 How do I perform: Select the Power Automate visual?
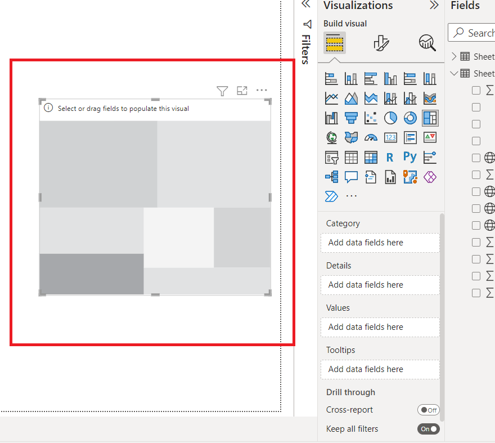[x=331, y=196]
